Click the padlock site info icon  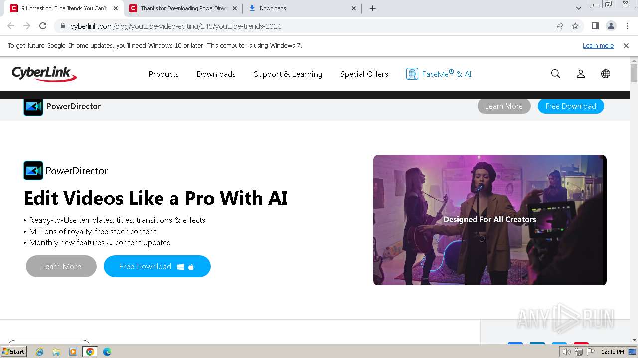(x=63, y=26)
